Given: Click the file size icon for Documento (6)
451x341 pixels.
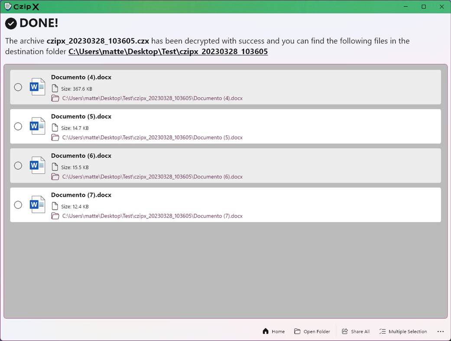Looking at the screenshot, I should (x=55, y=167).
